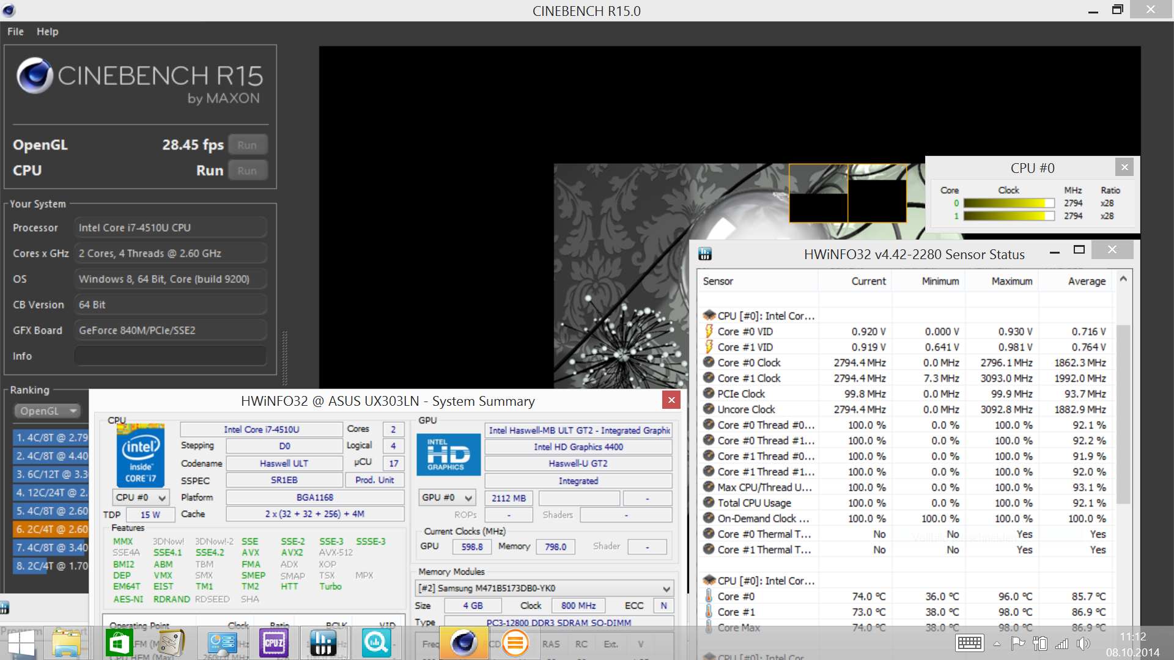Click the volume speaker tray icon
The width and height of the screenshot is (1174, 660).
pyautogui.click(x=1083, y=643)
